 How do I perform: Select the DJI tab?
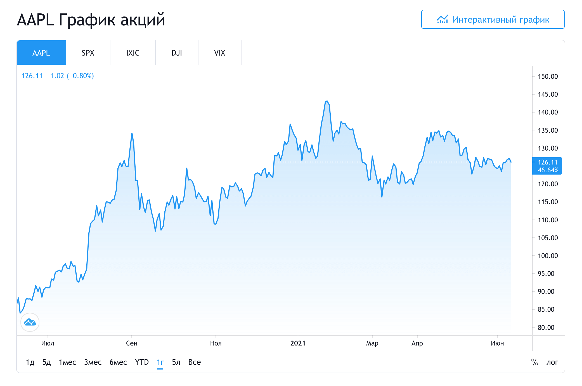coord(177,53)
